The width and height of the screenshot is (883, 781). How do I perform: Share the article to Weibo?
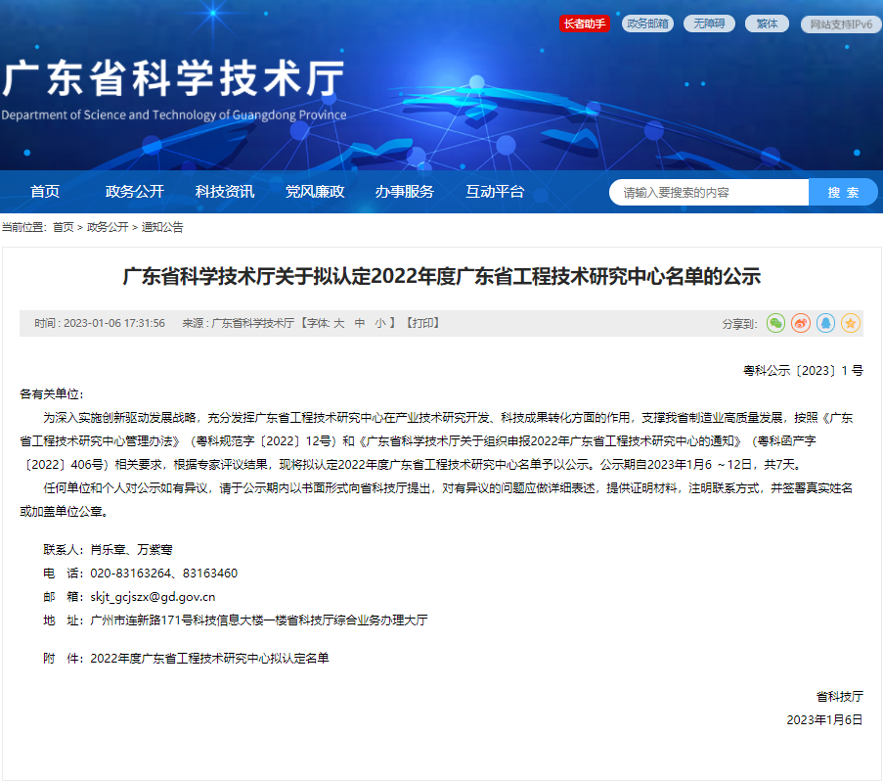(800, 322)
